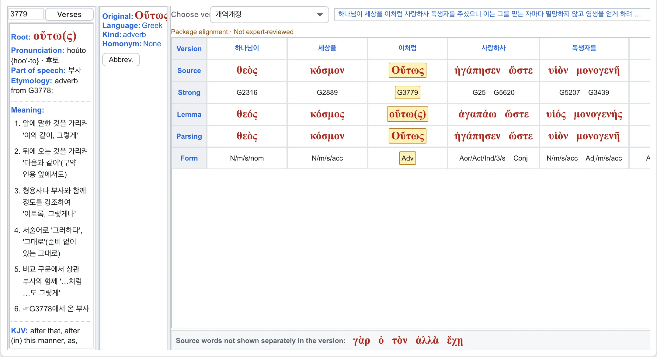The image size is (657, 357).
Task: Click the lemma υἱός
Action: [556, 114]
